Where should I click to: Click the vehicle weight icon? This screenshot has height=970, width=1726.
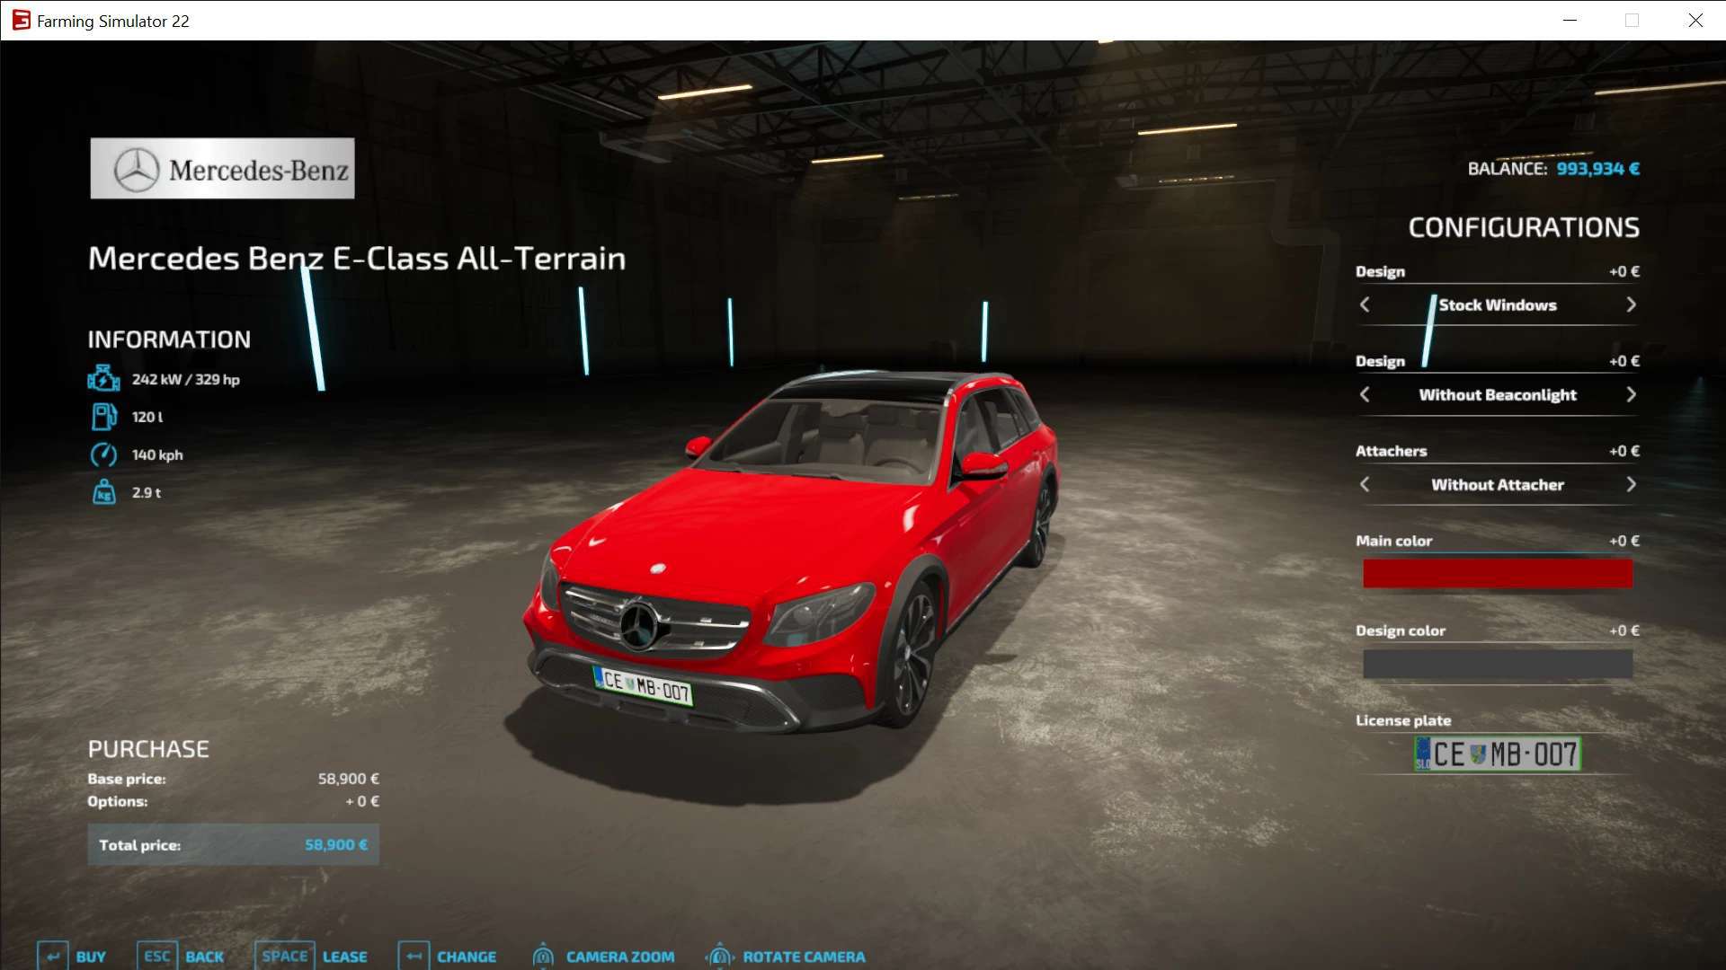click(x=103, y=492)
